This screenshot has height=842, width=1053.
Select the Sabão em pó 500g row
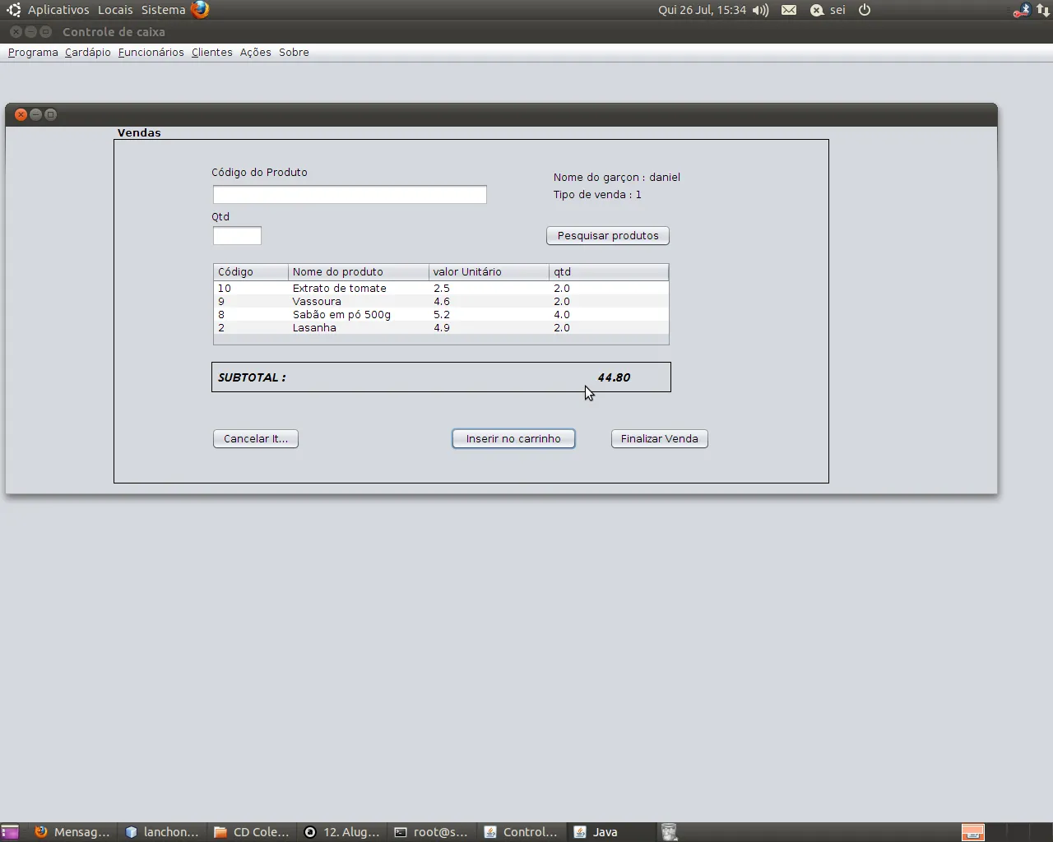(x=441, y=315)
